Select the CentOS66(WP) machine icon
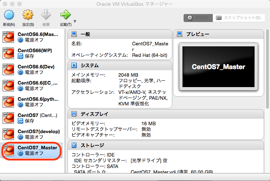This screenshot has width=270, height=181. (x=8, y=53)
